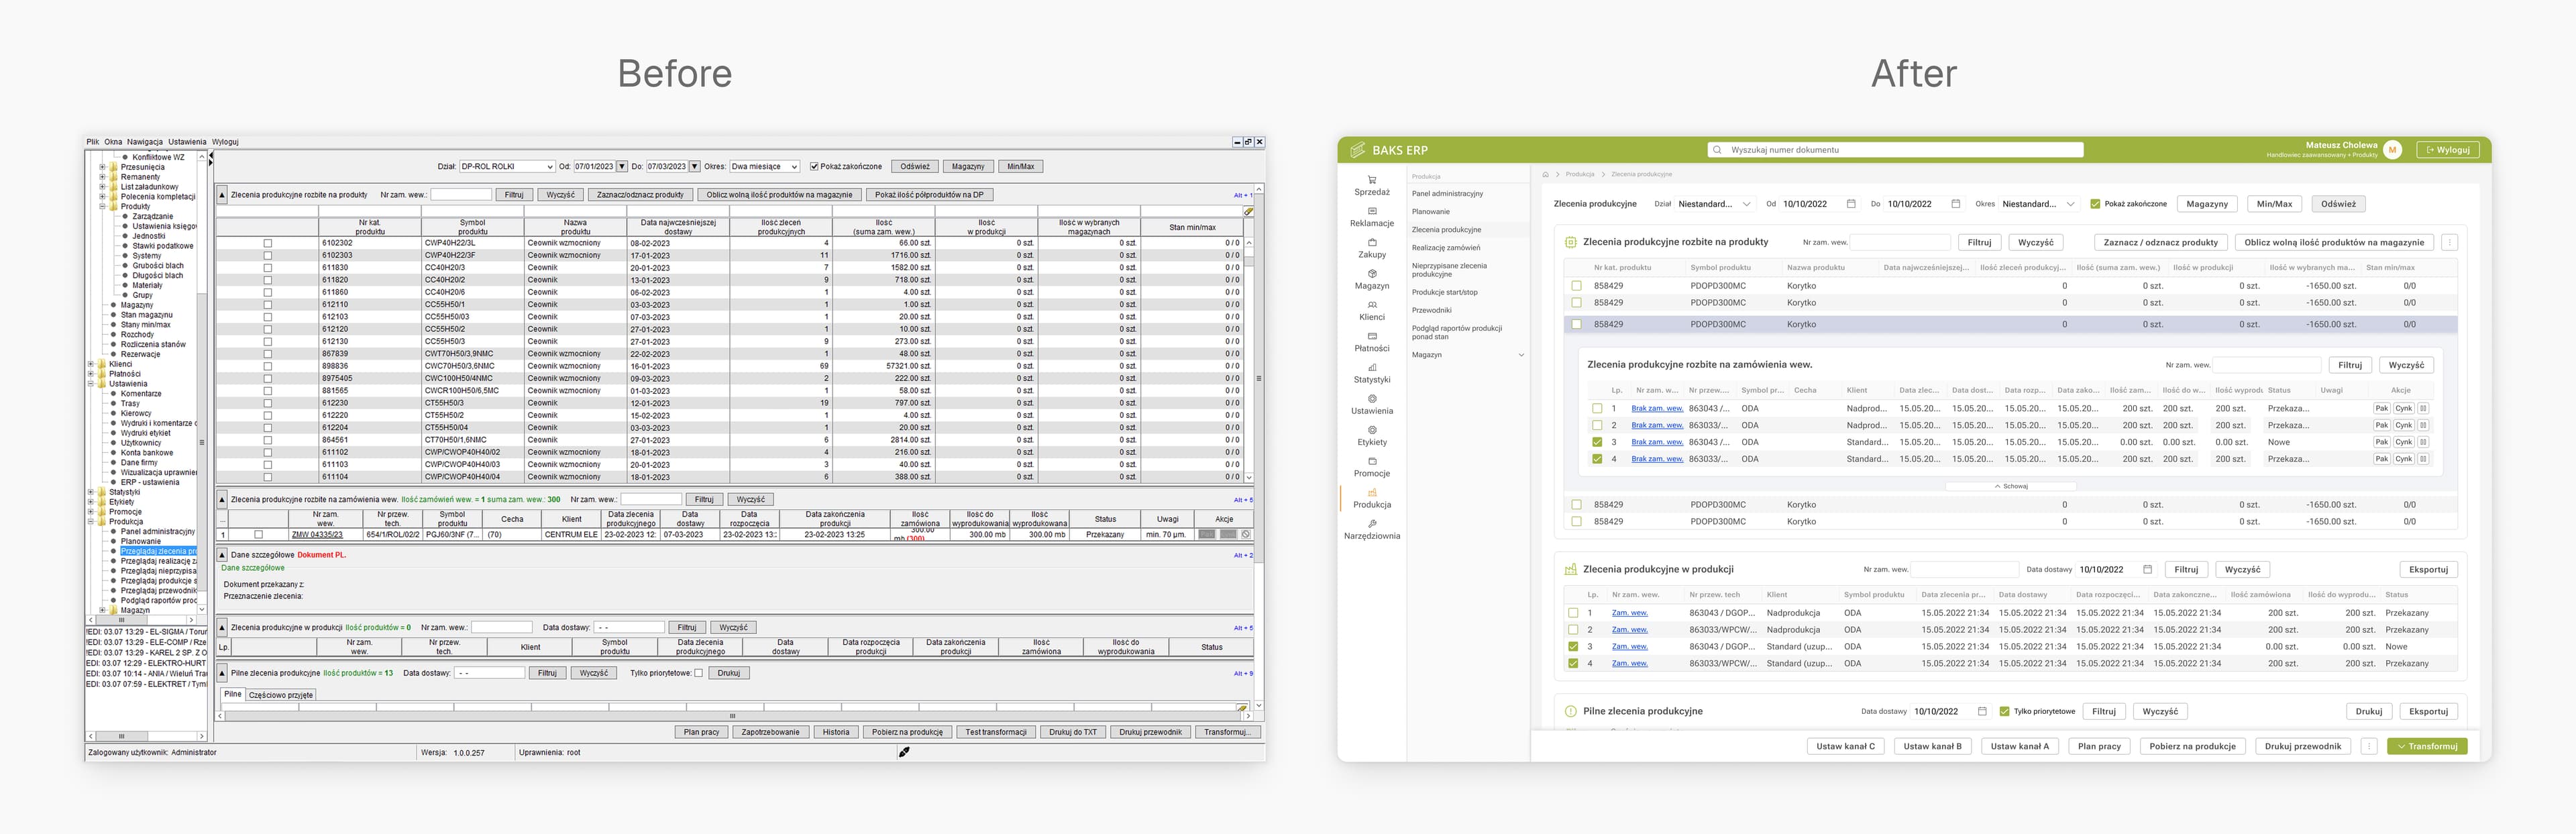The image size is (2576, 834).
Task: Open Zam. wew. link in row 1
Action: pyautogui.click(x=1629, y=612)
